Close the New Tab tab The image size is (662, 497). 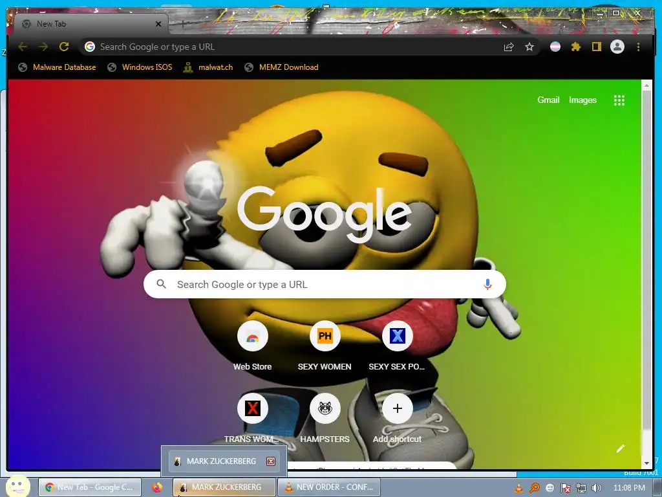[x=158, y=24]
